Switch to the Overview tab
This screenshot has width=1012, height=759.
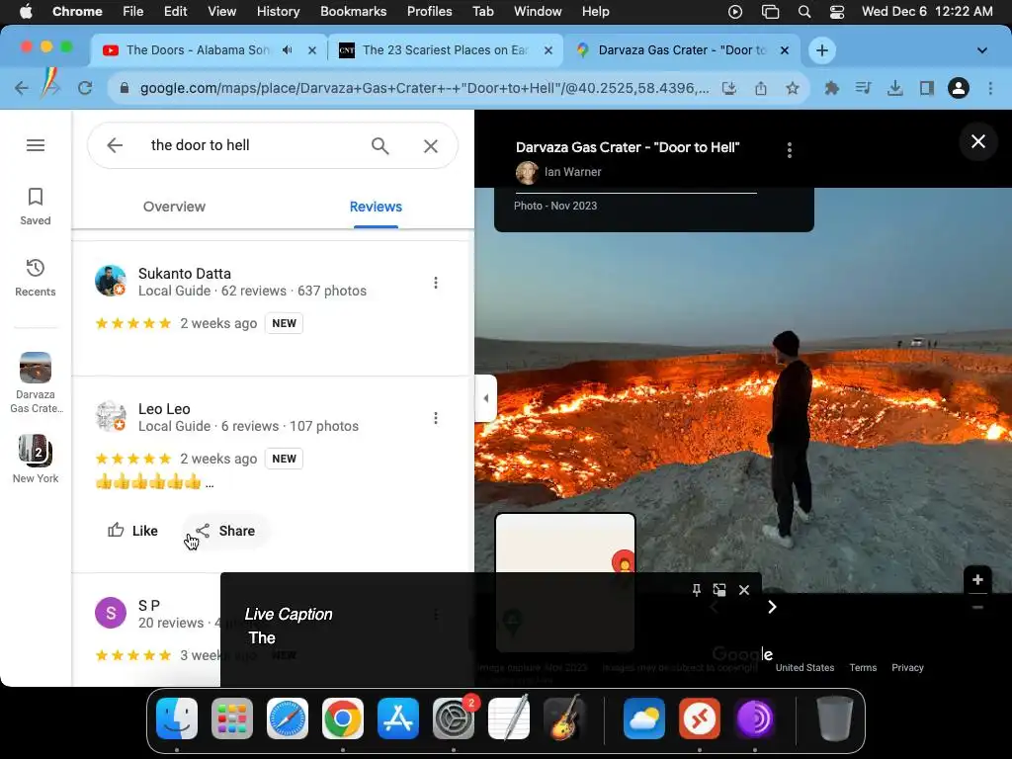(x=174, y=207)
